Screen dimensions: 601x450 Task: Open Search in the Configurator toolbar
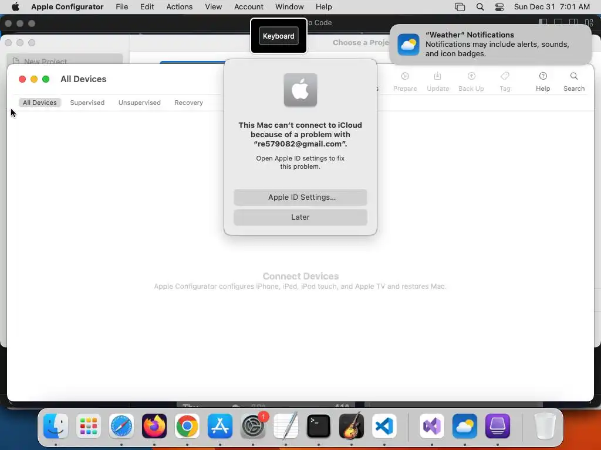pos(574,82)
